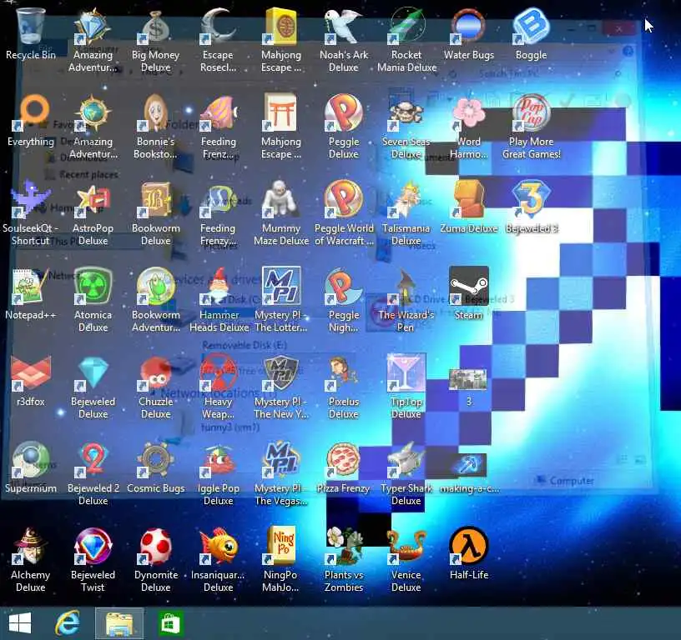Image resolution: width=681 pixels, height=640 pixels.
Task: Launch Mystery PI The Lottery shortcut
Action: tap(280, 287)
